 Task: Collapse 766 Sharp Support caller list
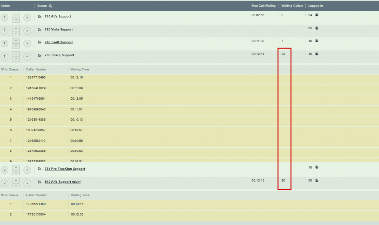27,57
